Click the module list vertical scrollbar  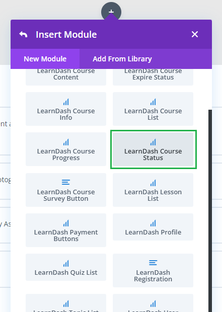(x=210, y=211)
